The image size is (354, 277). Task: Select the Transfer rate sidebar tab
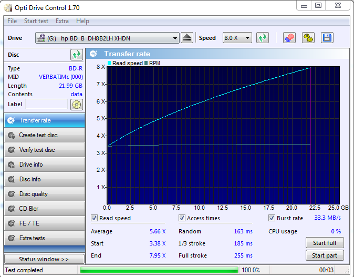[45, 120]
